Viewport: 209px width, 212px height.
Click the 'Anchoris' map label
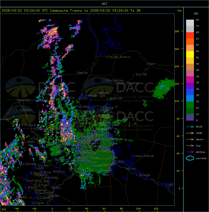(59, 171)
